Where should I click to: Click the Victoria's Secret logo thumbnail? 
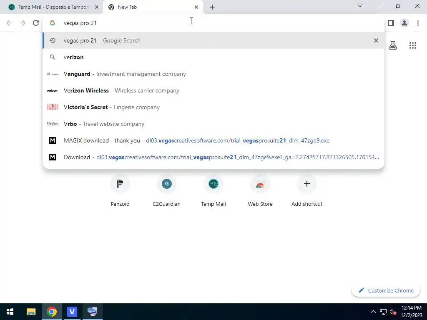(x=53, y=107)
